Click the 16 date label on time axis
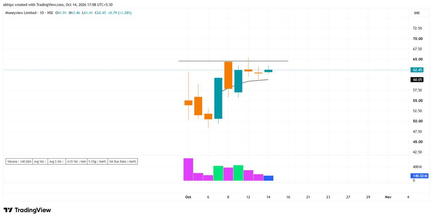The width and height of the screenshot is (433, 219). click(x=288, y=197)
